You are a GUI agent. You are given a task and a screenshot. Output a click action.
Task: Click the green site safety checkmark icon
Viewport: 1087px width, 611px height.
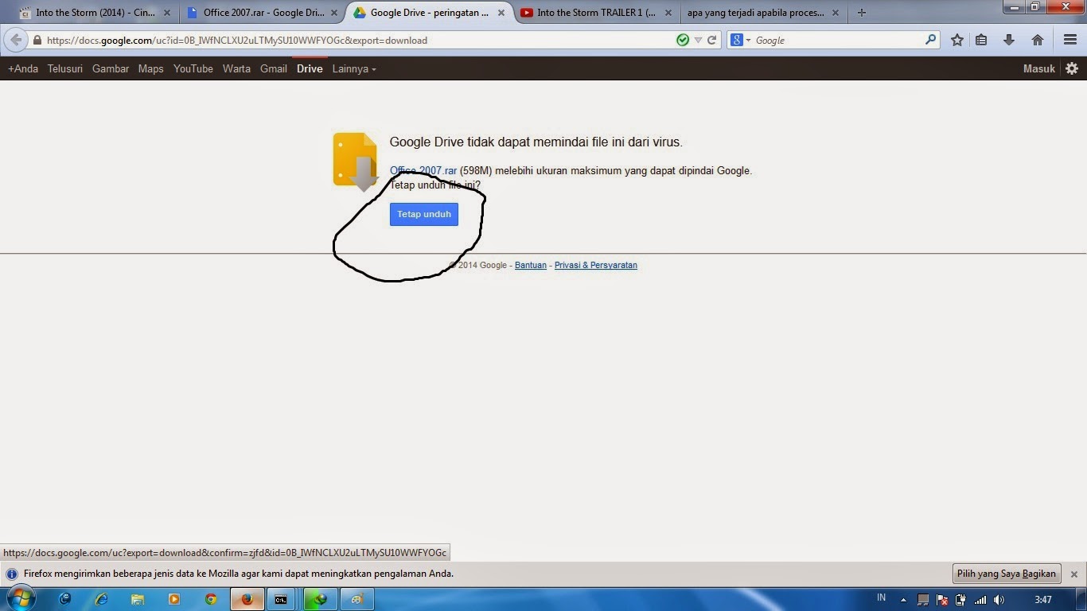click(x=683, y=40)
